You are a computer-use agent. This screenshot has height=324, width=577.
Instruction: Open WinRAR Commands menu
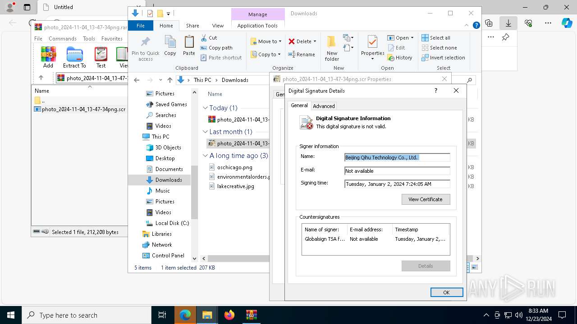click(x=63, y=39)
